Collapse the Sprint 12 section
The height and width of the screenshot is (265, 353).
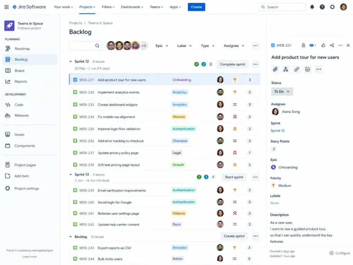coord(70,61)
